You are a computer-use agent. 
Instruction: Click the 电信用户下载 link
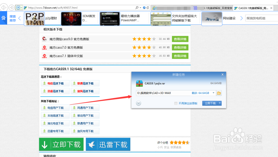pyautogui.click(x=55, y=108)
